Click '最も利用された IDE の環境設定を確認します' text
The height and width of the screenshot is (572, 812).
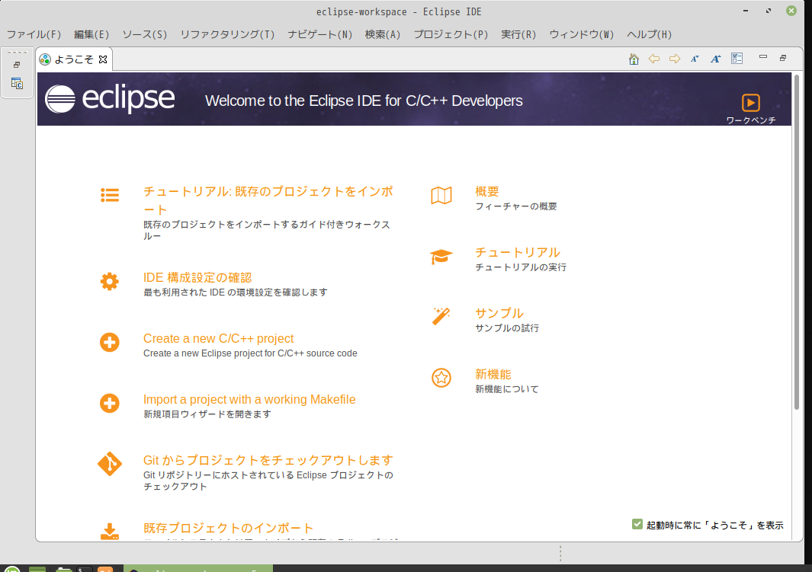coord(235,292)
